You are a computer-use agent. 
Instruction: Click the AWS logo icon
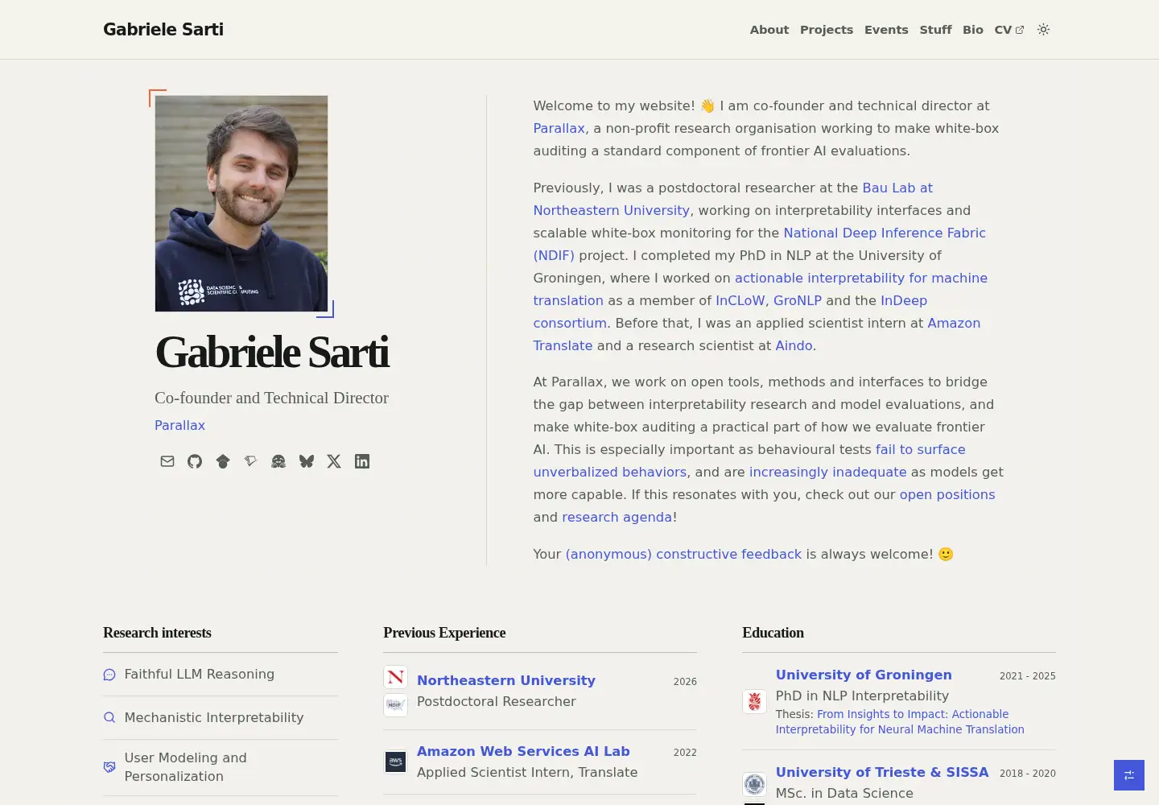click(395, 761)
